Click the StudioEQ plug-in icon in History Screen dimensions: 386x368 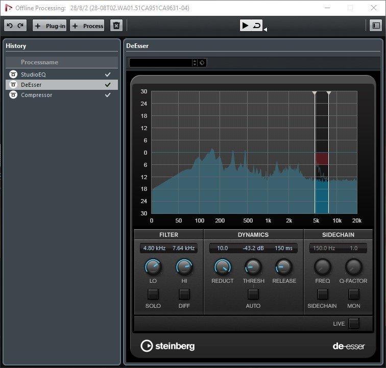click(x=13, y=75)
